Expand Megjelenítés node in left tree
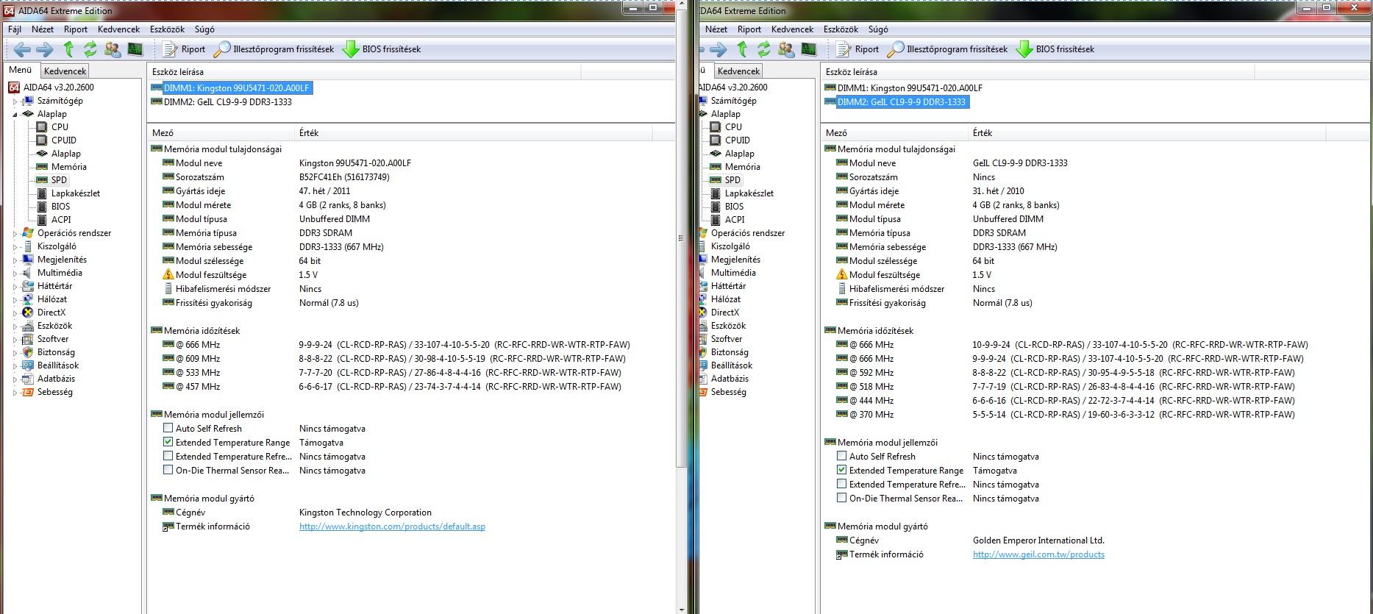 [x=15, y=260]
